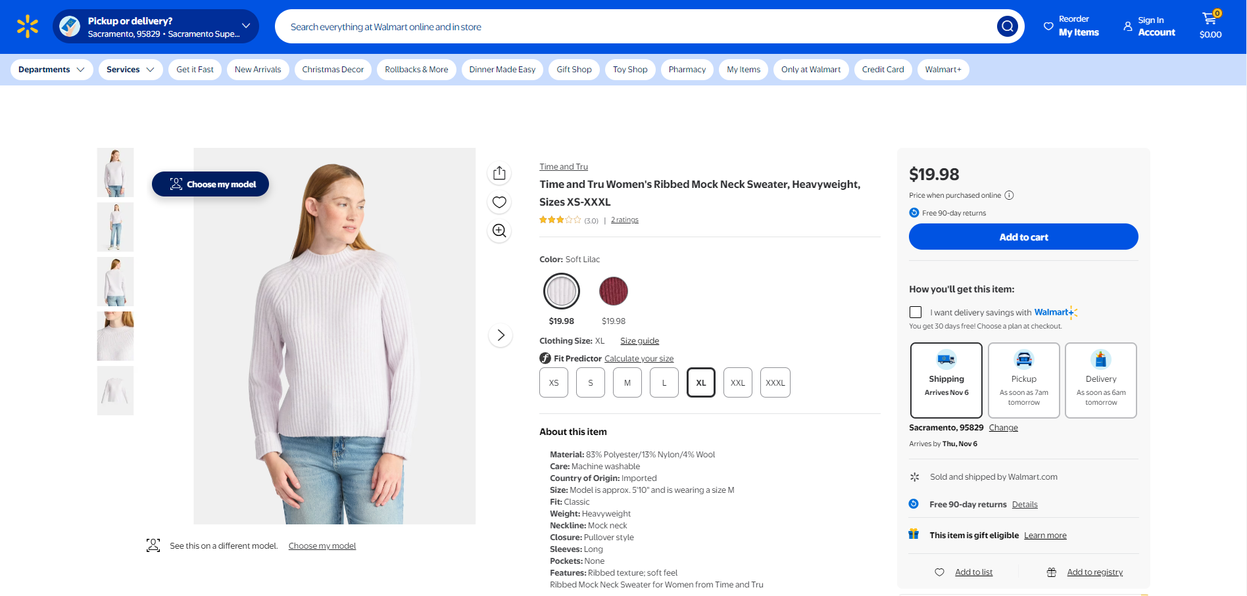Check the Walmart+ delivery savings checkbox
The image size is (1247, 596).
click(x=916, y=312)
